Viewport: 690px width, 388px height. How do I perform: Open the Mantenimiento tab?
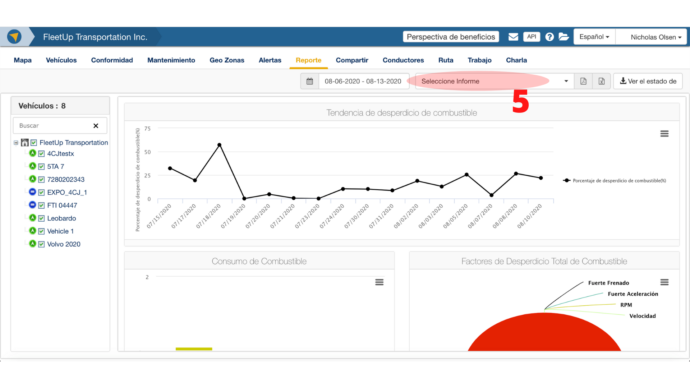(171, 60)
